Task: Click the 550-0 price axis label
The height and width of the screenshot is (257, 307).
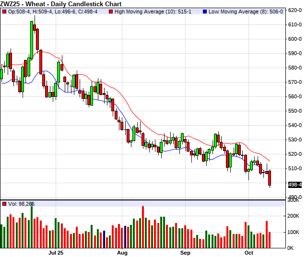Action: pyautogui.click(x=295, y=111)
